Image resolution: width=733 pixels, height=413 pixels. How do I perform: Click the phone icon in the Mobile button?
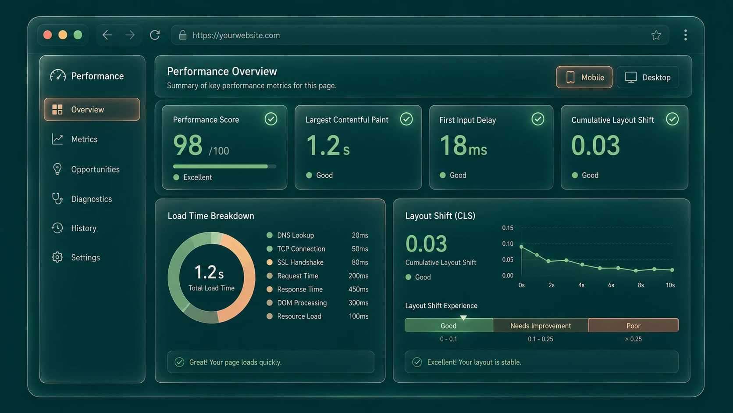(570, 77)
